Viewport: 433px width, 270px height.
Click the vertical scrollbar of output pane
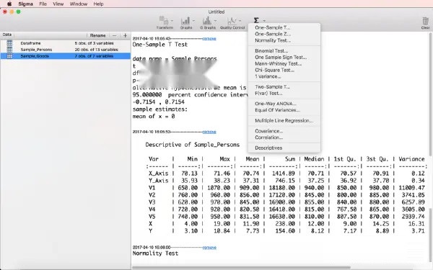pos(431,95)
